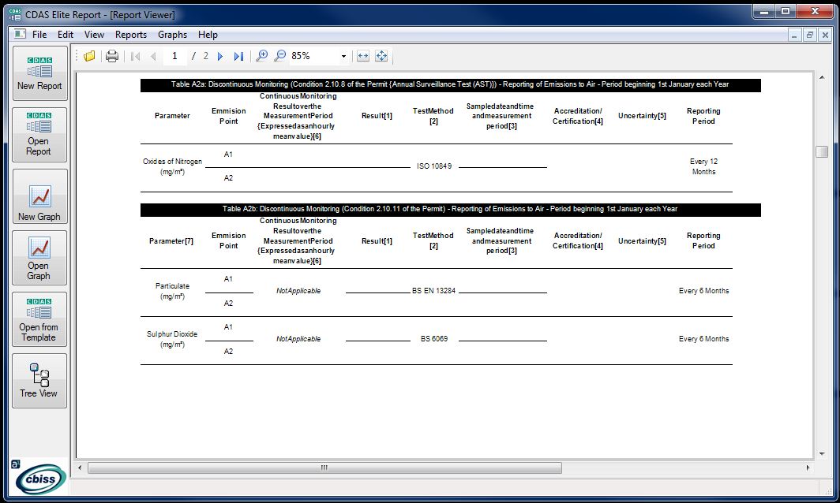Zoom in with magnifier plus icon
The width and height of the screenshot is (840, 503).
click(x=262, y=56)
